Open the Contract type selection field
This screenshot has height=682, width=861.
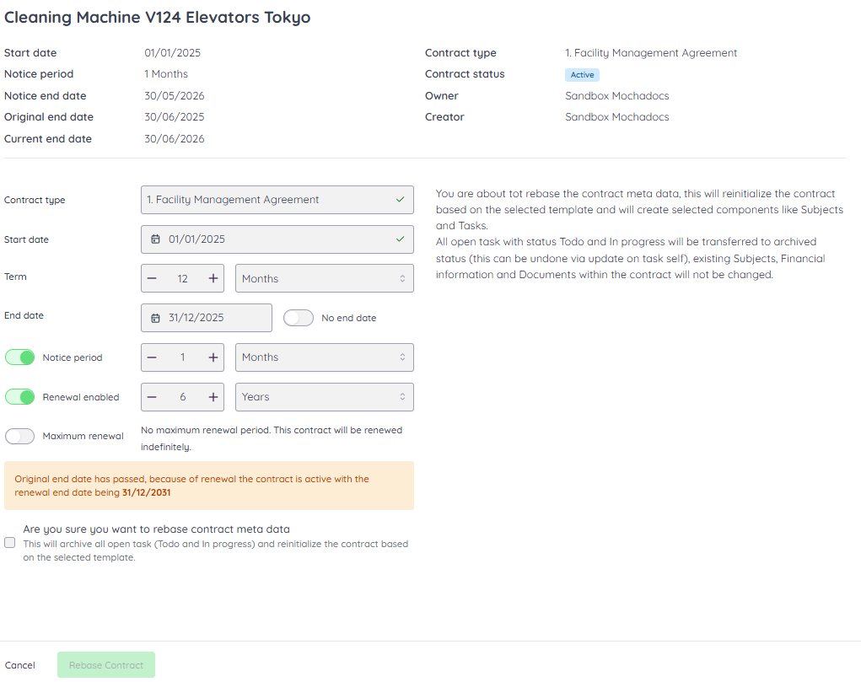[x=277, y=200]
